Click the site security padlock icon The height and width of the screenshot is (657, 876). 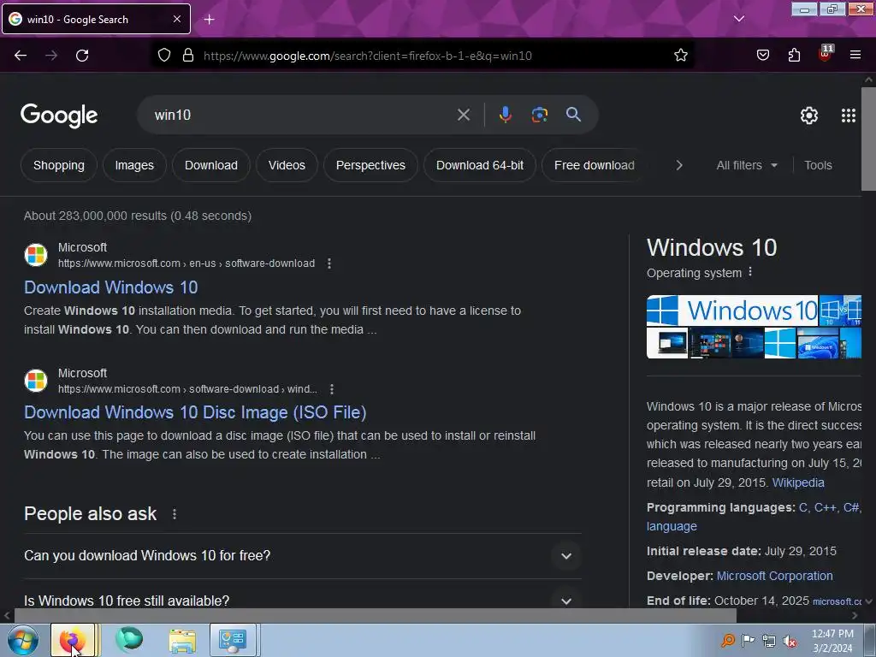pos(188,56)
